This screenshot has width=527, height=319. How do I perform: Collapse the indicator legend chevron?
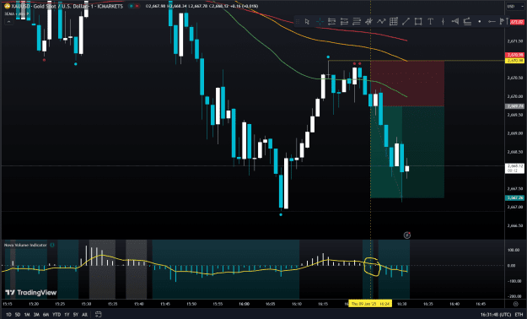8,22
